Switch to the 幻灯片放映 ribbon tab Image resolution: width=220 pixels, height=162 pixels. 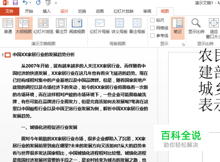pos(124,11)
